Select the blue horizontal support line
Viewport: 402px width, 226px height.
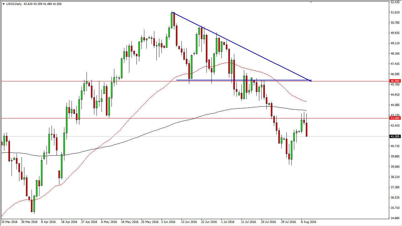coord(244,80)
